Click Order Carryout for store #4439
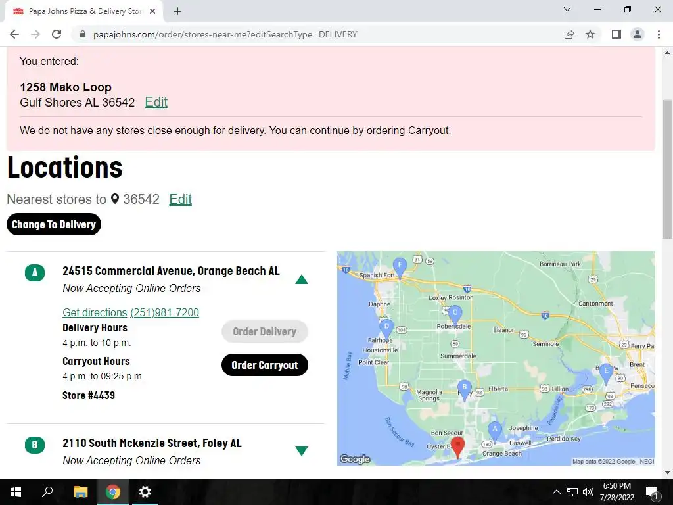The image size is (673, 505). click(265, 365)
